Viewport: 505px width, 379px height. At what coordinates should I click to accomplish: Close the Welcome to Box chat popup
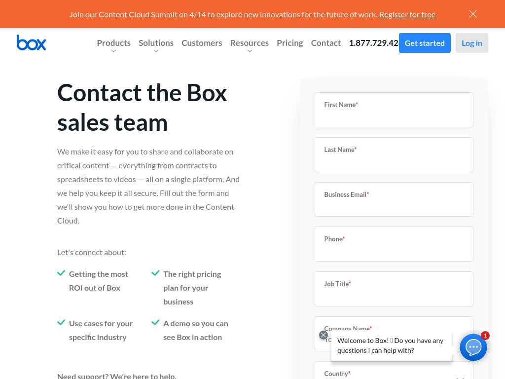click(x=324, y=335)
